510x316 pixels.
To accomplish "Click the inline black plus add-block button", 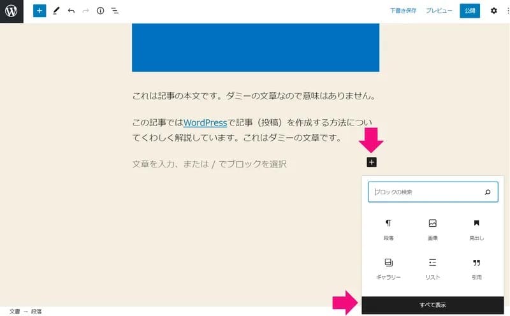I will 372,162.
